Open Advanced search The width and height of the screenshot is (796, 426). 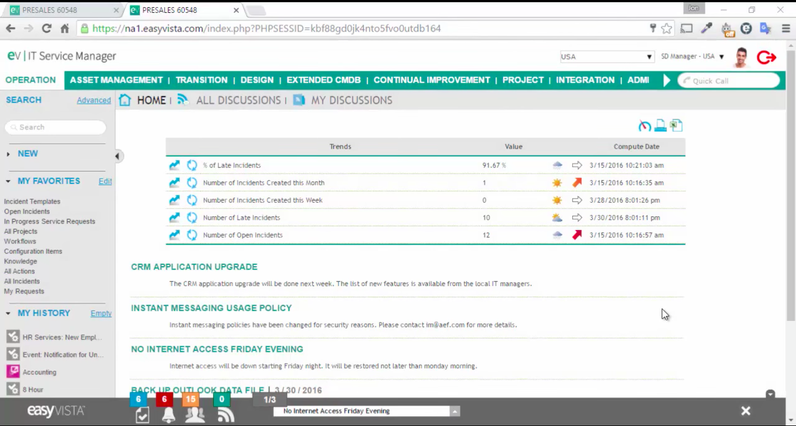point(93,100)
